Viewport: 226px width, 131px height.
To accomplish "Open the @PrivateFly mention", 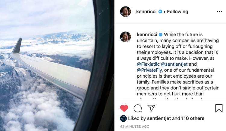I will (149, 70).
